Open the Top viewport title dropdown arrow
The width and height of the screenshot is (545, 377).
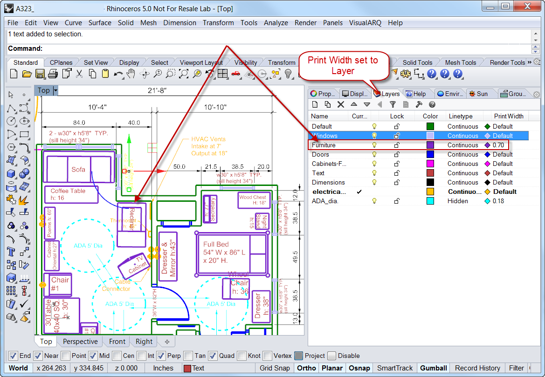[55, 91]
